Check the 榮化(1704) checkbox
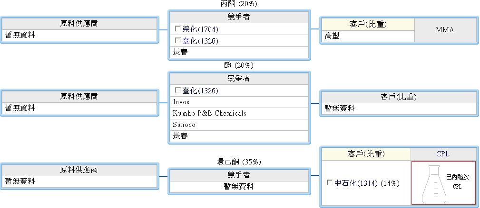This screenshot has height=208, width=480. pyautogui.click(x=178, y=29)
